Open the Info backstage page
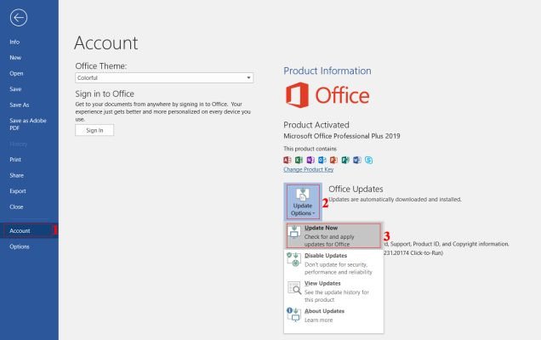The image size is (541, 340). pos(14,42)
